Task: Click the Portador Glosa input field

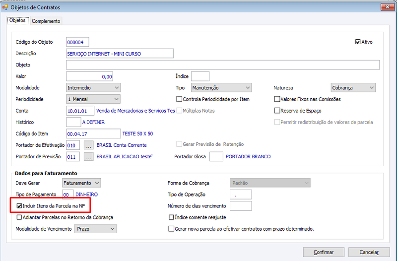Action: (216, 156)
